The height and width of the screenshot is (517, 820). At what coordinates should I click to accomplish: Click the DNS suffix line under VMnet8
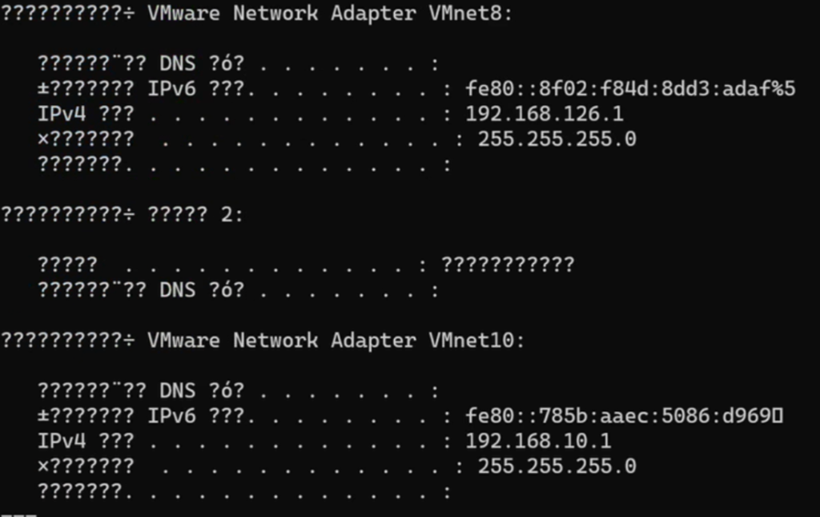pos(238,64)
